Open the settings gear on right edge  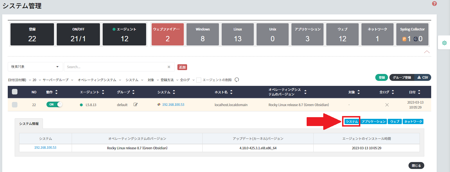pos(444,43)
